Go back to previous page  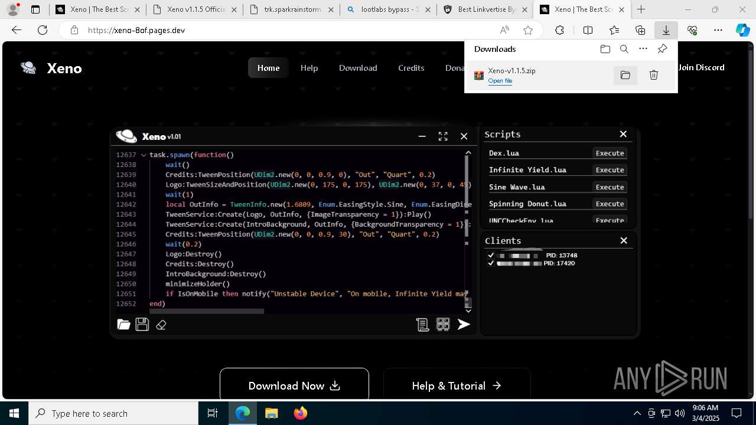[17, 30]
